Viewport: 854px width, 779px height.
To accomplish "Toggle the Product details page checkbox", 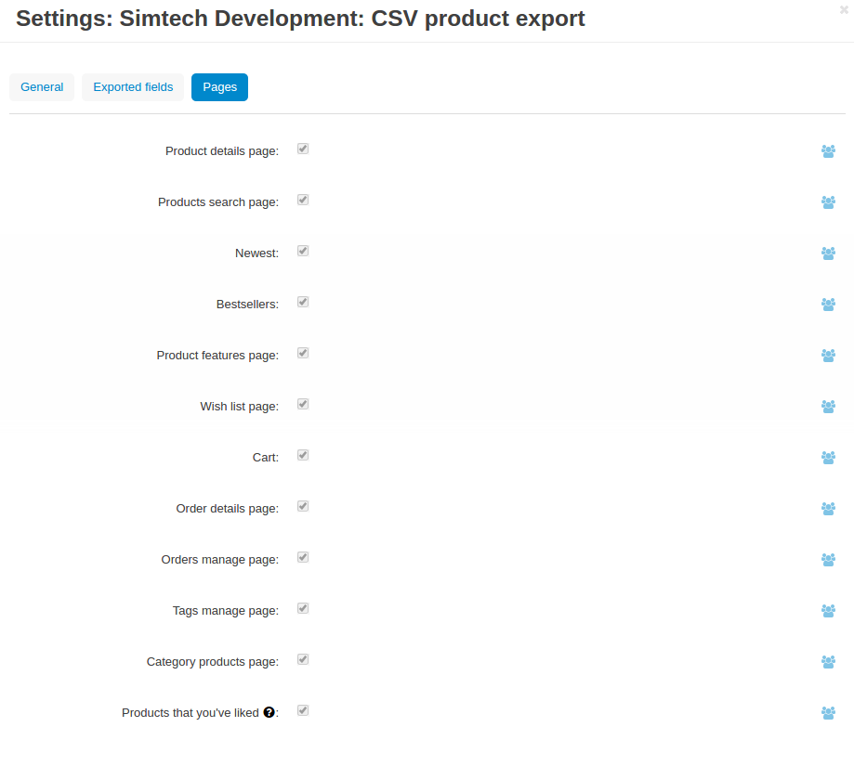I will [x=303, y=149].
